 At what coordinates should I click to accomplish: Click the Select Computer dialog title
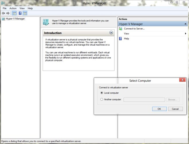pos(140,81)
